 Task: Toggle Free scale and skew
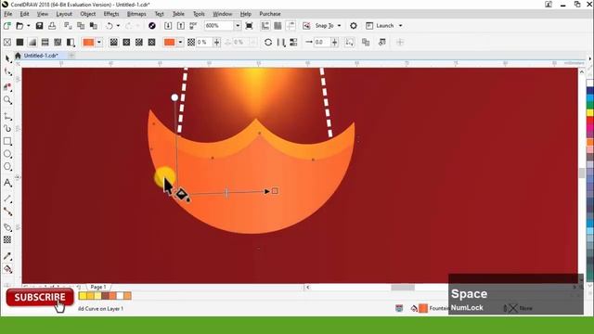pos(349,42)
